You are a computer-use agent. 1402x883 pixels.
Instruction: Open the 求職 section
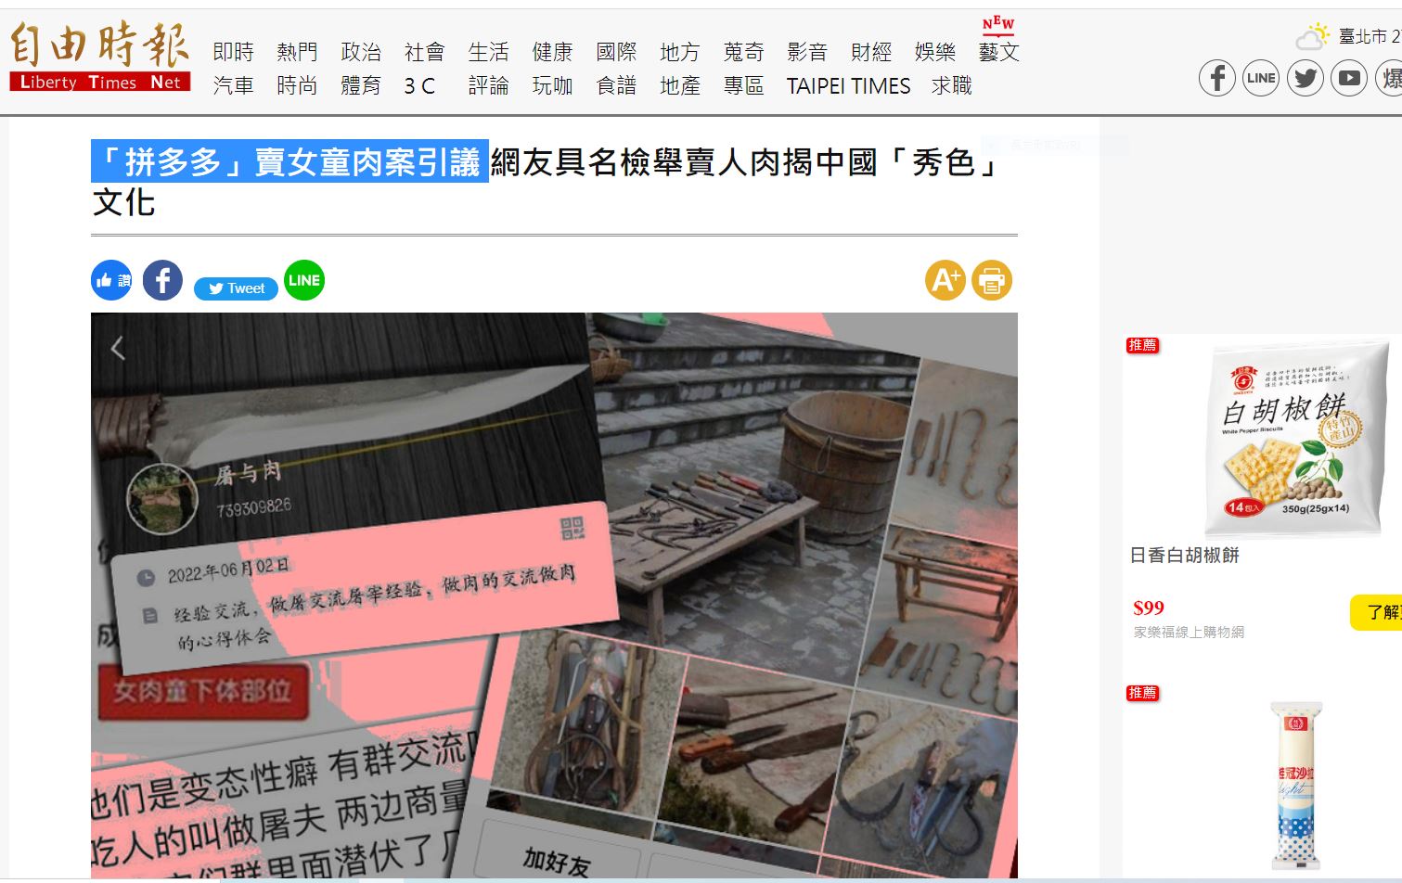point(952,86)
